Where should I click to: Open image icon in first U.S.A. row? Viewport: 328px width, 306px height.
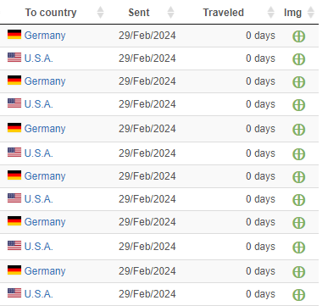[x=298, y=59]
